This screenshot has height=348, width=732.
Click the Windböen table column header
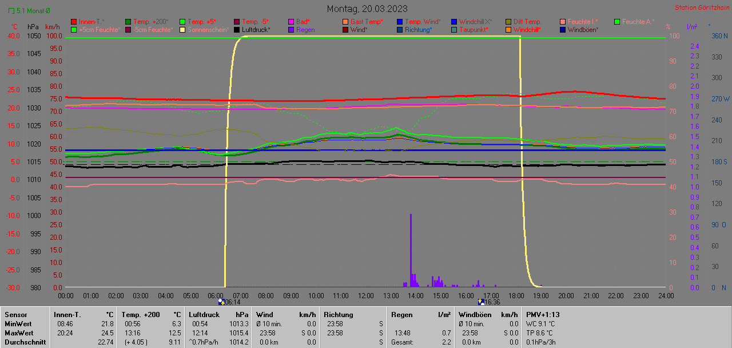pyautogui.click(x=475, y=314)
